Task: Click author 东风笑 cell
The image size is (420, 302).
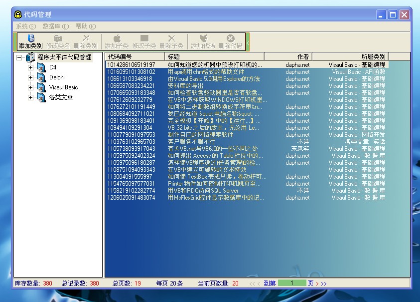Action: point(300,148)
